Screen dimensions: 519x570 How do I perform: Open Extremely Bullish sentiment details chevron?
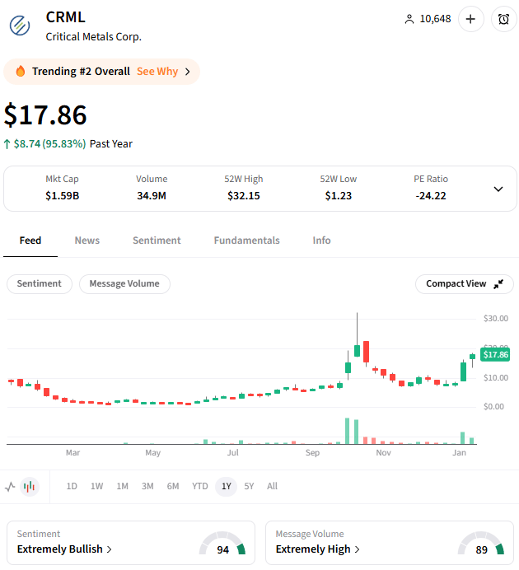[x=109, y=549]
